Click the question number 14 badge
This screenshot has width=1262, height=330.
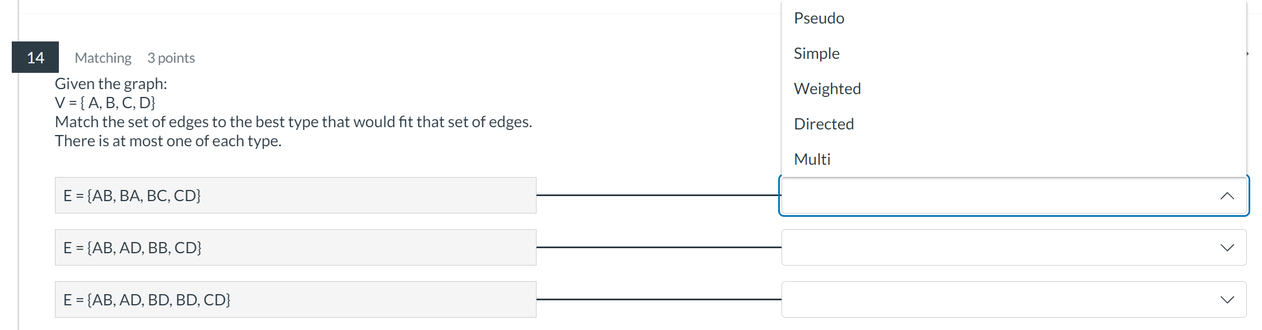35,57
